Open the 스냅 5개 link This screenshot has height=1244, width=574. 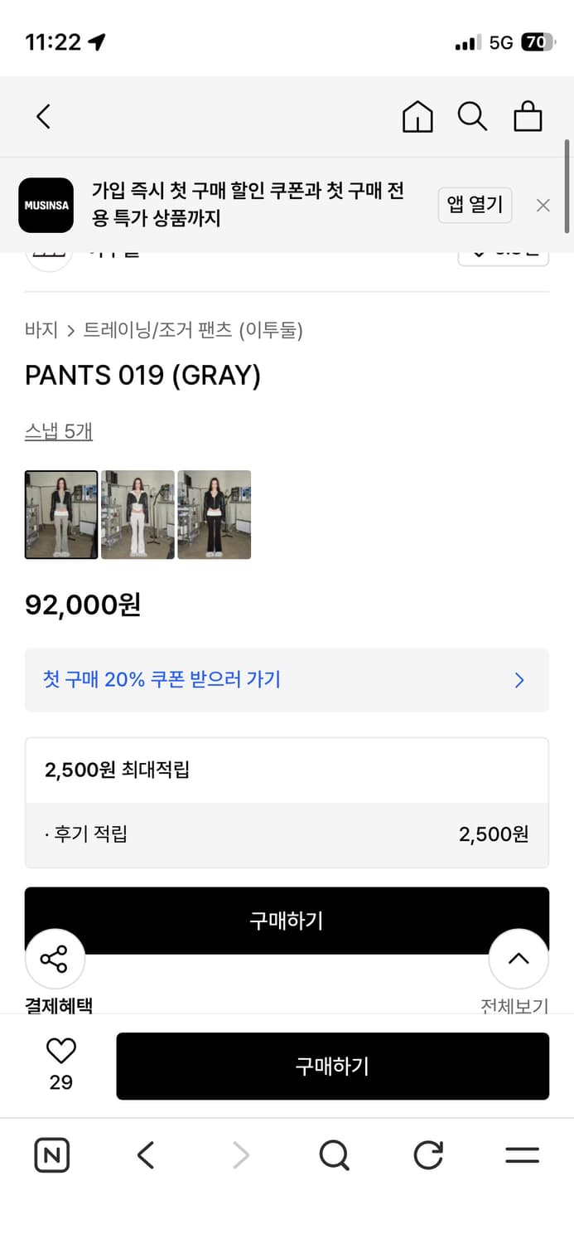coord(58,430)
